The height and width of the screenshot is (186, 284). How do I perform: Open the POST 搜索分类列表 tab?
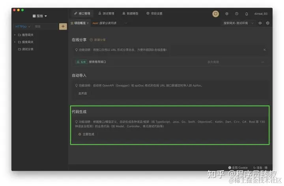(105, 23)
